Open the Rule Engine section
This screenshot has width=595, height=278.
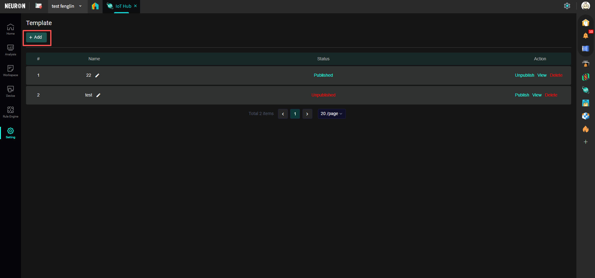pyautogui.click(x=11, y=112)
